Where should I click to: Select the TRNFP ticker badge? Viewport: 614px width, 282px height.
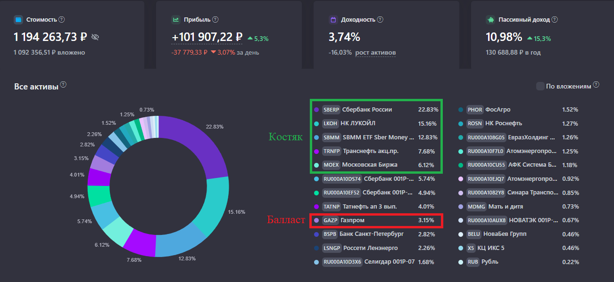[332, 151]
